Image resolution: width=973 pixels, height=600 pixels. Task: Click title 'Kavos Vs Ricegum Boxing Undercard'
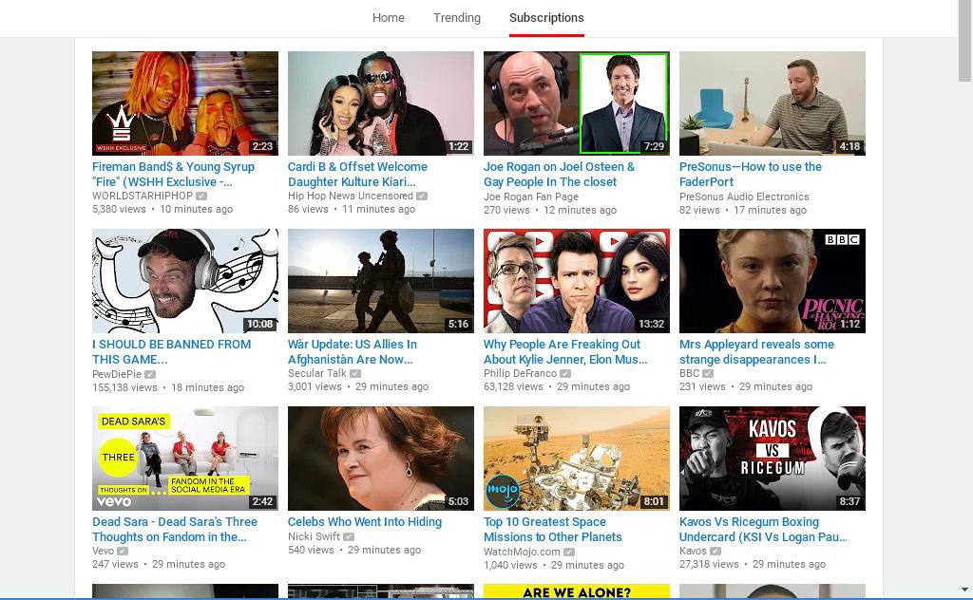click(763, 530)
